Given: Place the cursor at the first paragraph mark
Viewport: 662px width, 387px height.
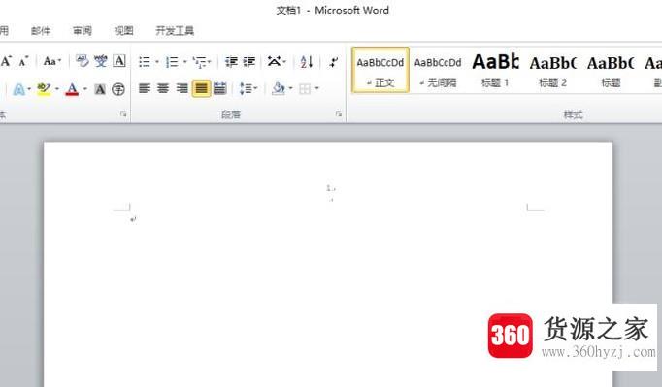Looking at the screenshot, I should coord(133,219).
